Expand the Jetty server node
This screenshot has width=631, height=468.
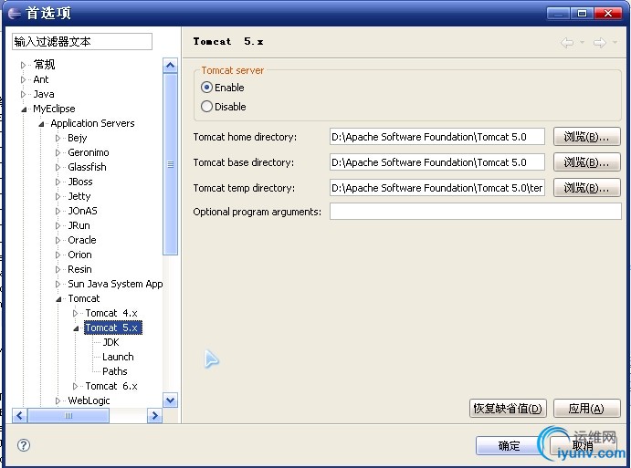coord(58,197)
